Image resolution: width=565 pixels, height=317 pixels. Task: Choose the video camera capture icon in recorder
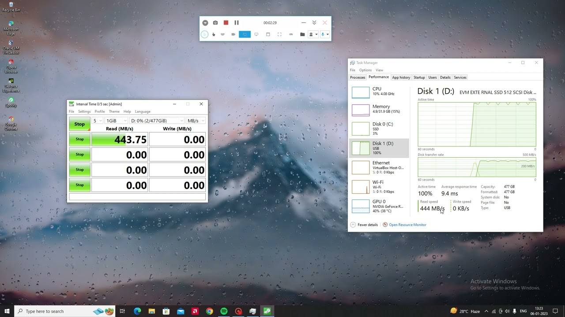[234, 34]
